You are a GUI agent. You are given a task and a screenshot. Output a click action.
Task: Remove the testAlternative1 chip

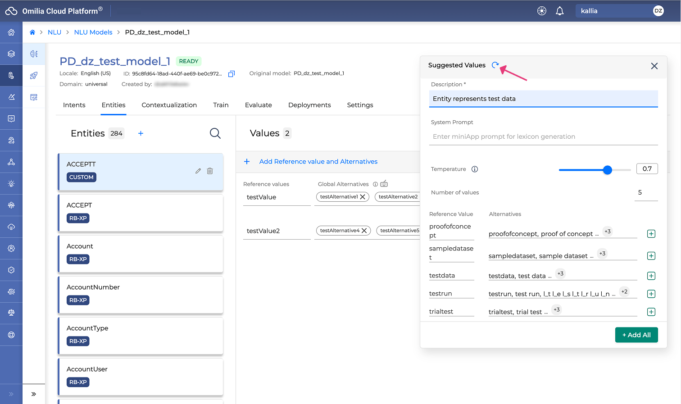[363, 197]
